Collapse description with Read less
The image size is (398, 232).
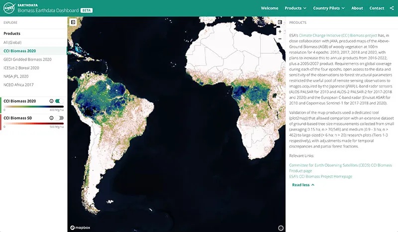tap(303, 185)
